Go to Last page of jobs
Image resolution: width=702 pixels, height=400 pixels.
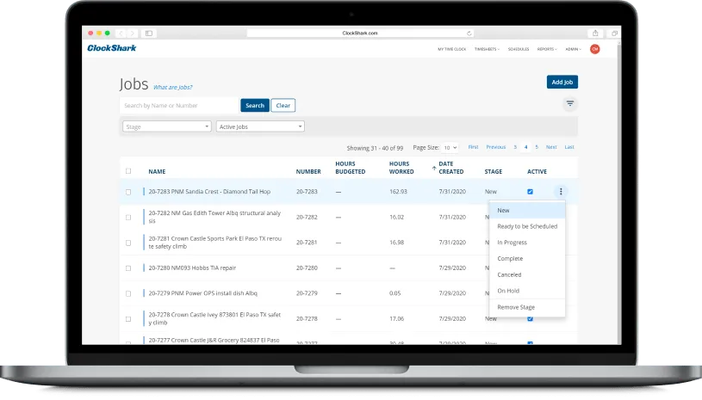569,147
